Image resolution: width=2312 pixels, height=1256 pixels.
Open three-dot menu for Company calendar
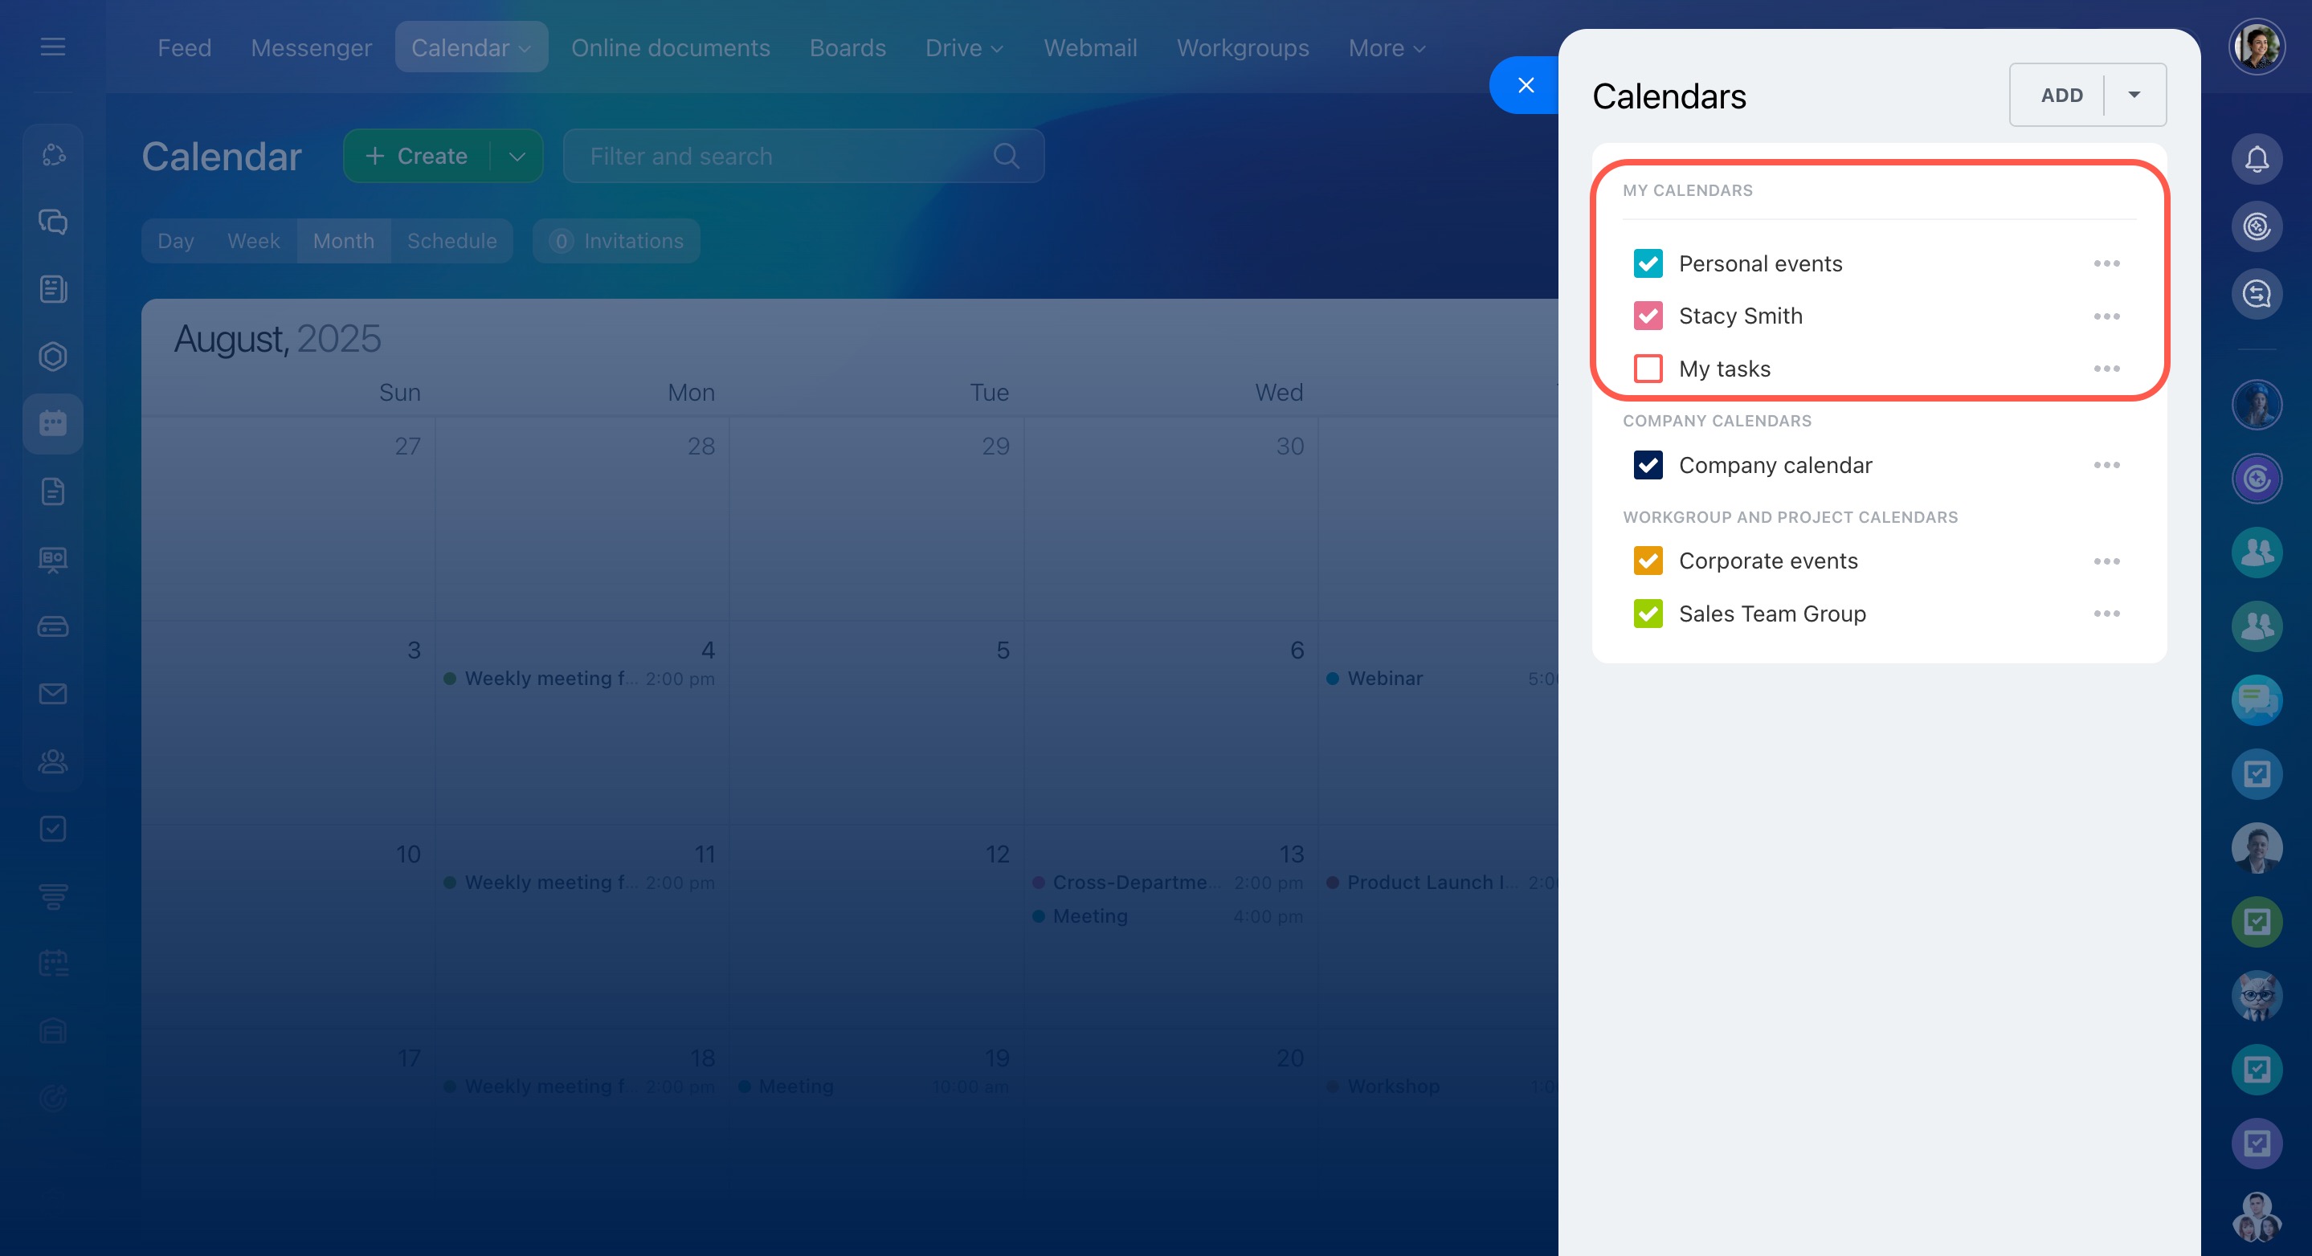2106,465
